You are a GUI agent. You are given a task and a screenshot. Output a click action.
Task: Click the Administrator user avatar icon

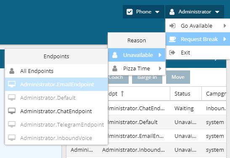(172, 12)
